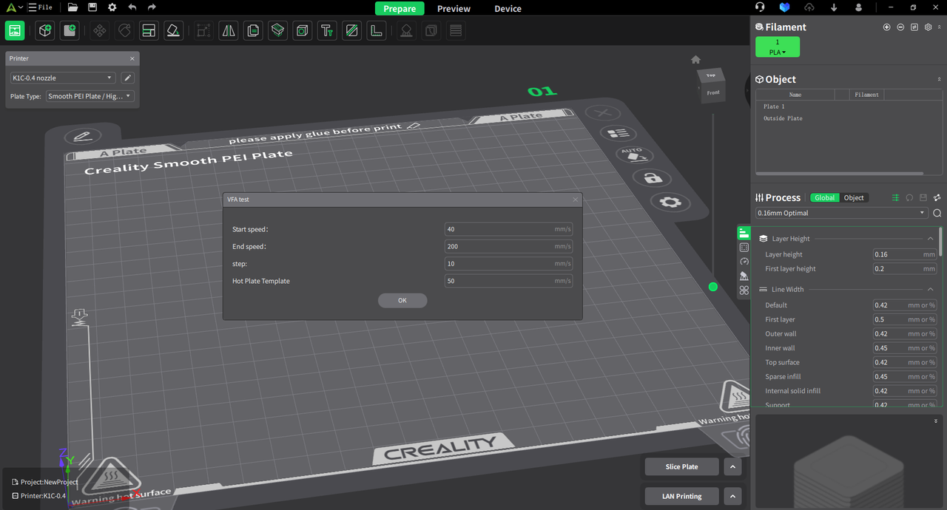Click plate object list icon

point(617,134)
